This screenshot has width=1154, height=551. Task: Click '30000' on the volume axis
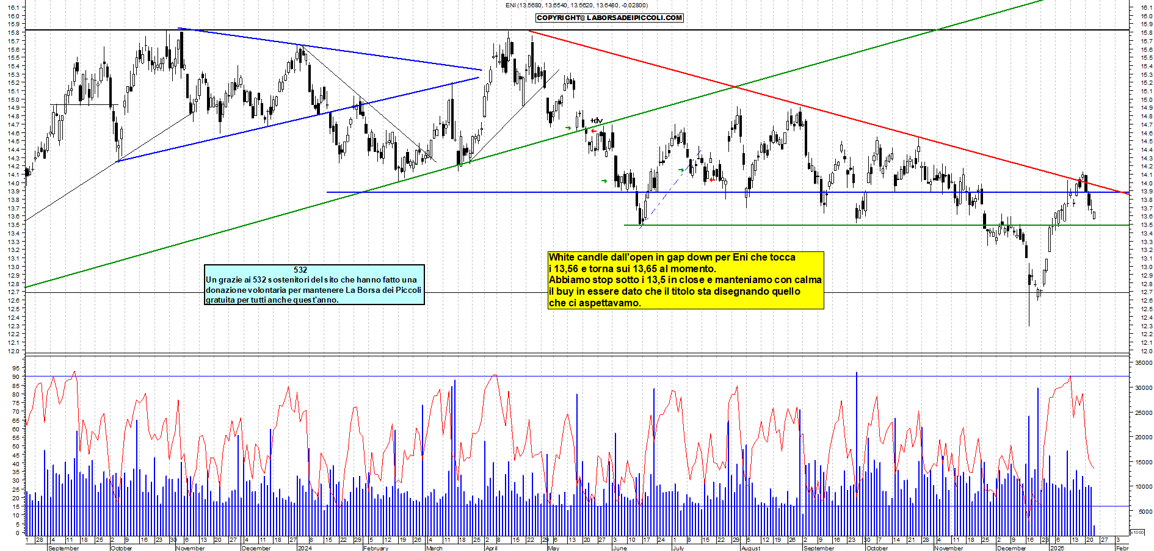point(1144,387)
